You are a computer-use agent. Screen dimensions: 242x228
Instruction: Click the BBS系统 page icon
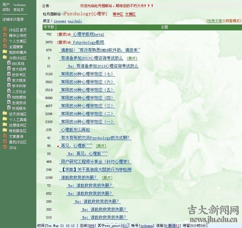tap(9, 63)
